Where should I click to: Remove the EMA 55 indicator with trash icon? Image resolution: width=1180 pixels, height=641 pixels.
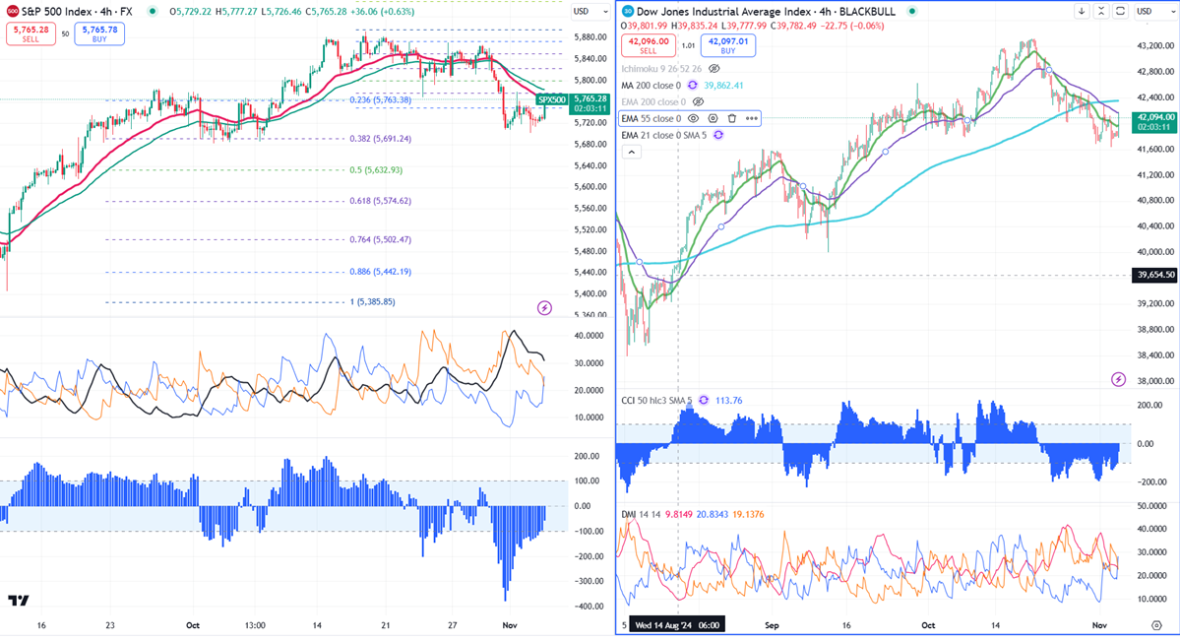(x=731, y=118)
